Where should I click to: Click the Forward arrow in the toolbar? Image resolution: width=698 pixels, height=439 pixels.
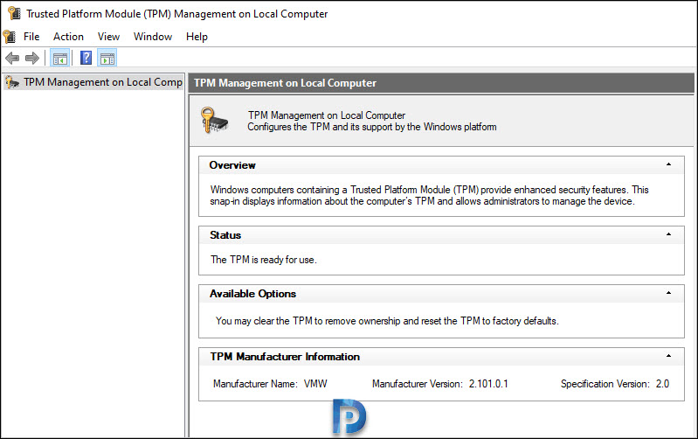(x=32, y=59)
